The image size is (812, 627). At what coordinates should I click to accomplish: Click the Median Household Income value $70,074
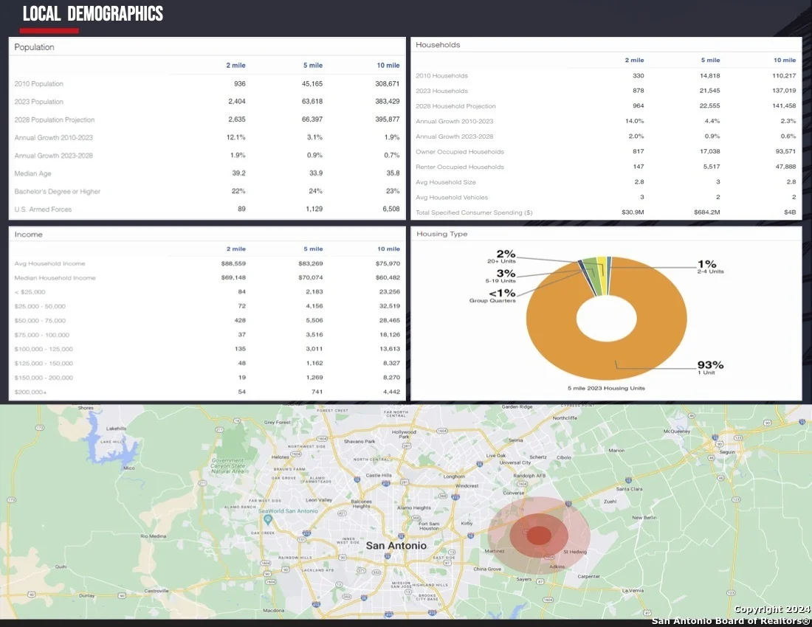[x=311, y=278]
